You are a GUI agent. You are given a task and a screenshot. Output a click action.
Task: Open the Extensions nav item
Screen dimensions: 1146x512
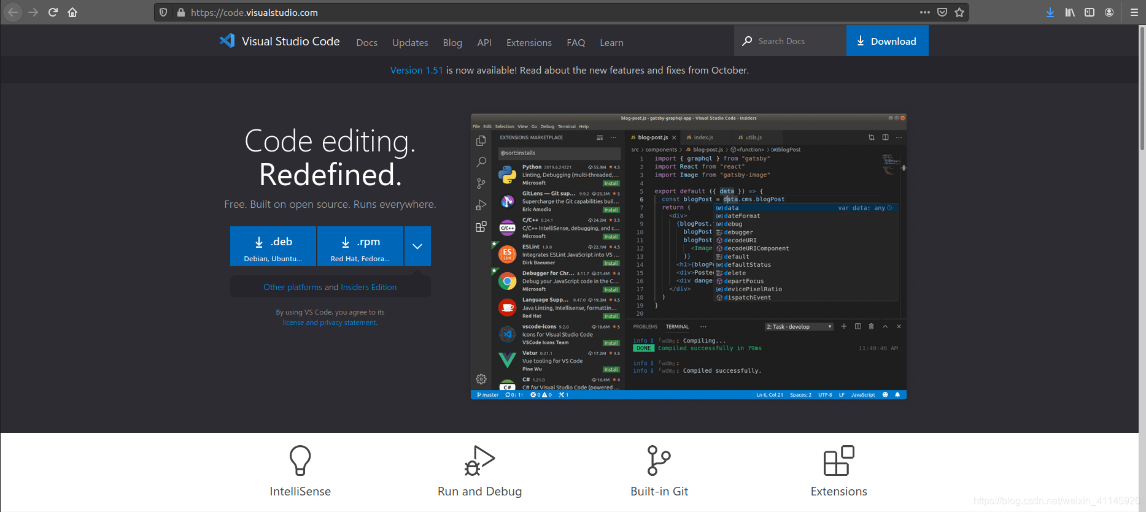point(529,42)
